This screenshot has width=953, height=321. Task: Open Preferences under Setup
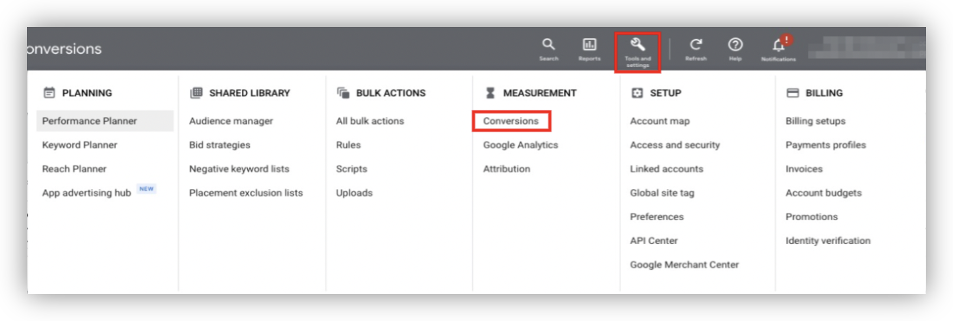pos(656,216)
